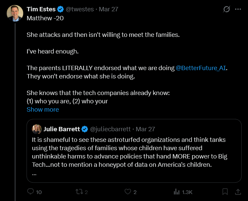Click Julie Barrett's verified checkmark

tap(85, 129)
